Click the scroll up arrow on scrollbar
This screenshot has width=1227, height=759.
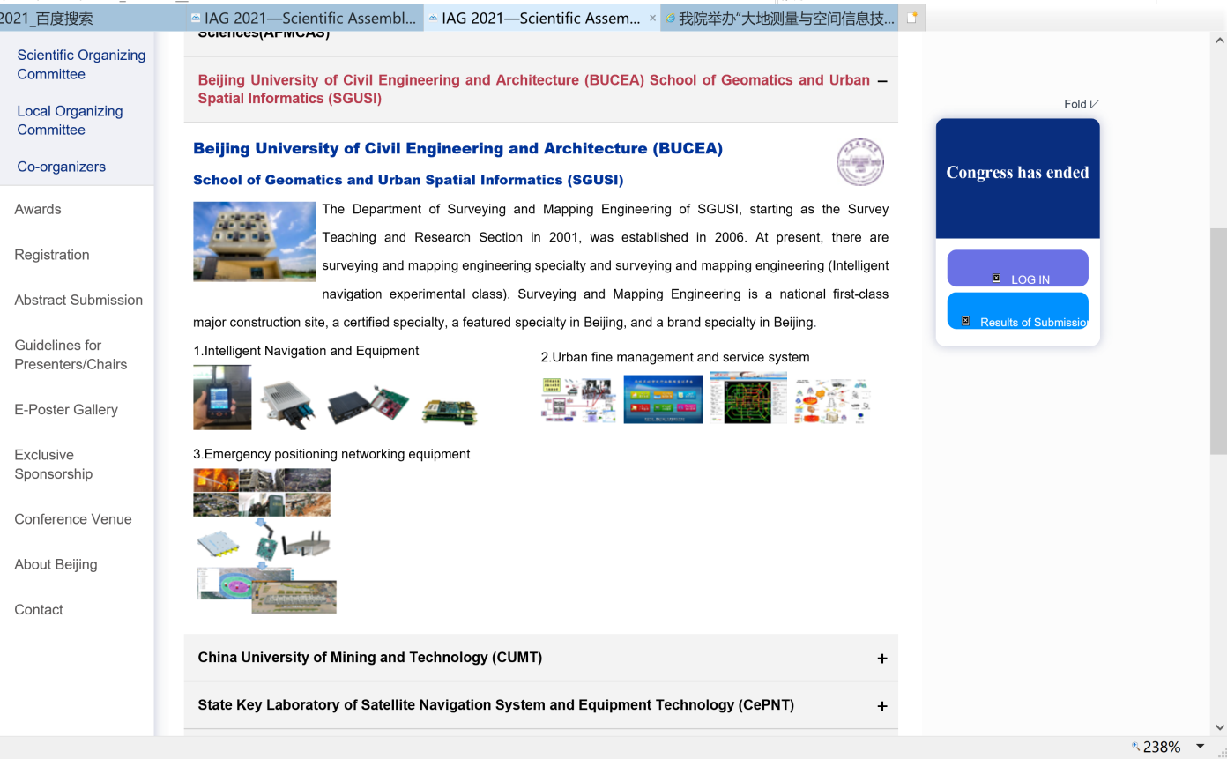pos(1219,41)
